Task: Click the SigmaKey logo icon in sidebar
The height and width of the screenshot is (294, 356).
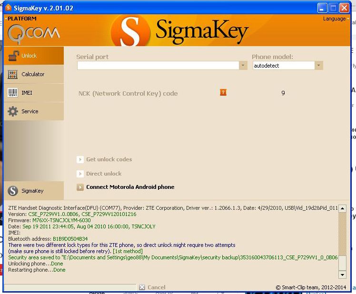Action: 13,191
